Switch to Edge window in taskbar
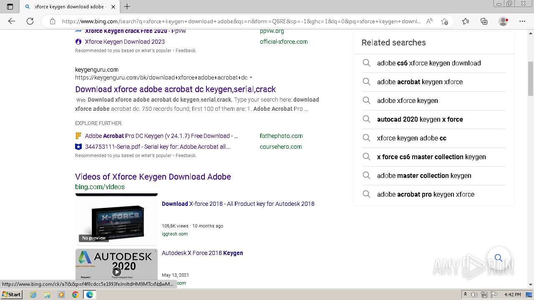Viewport: 534px width, 300px height. [89, 295]
